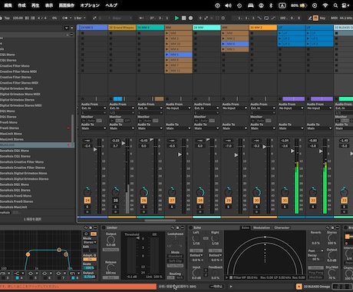Open track 27 Audio From No Input dropdown
This screenshot has width=353, height=292.
(178, 108)
